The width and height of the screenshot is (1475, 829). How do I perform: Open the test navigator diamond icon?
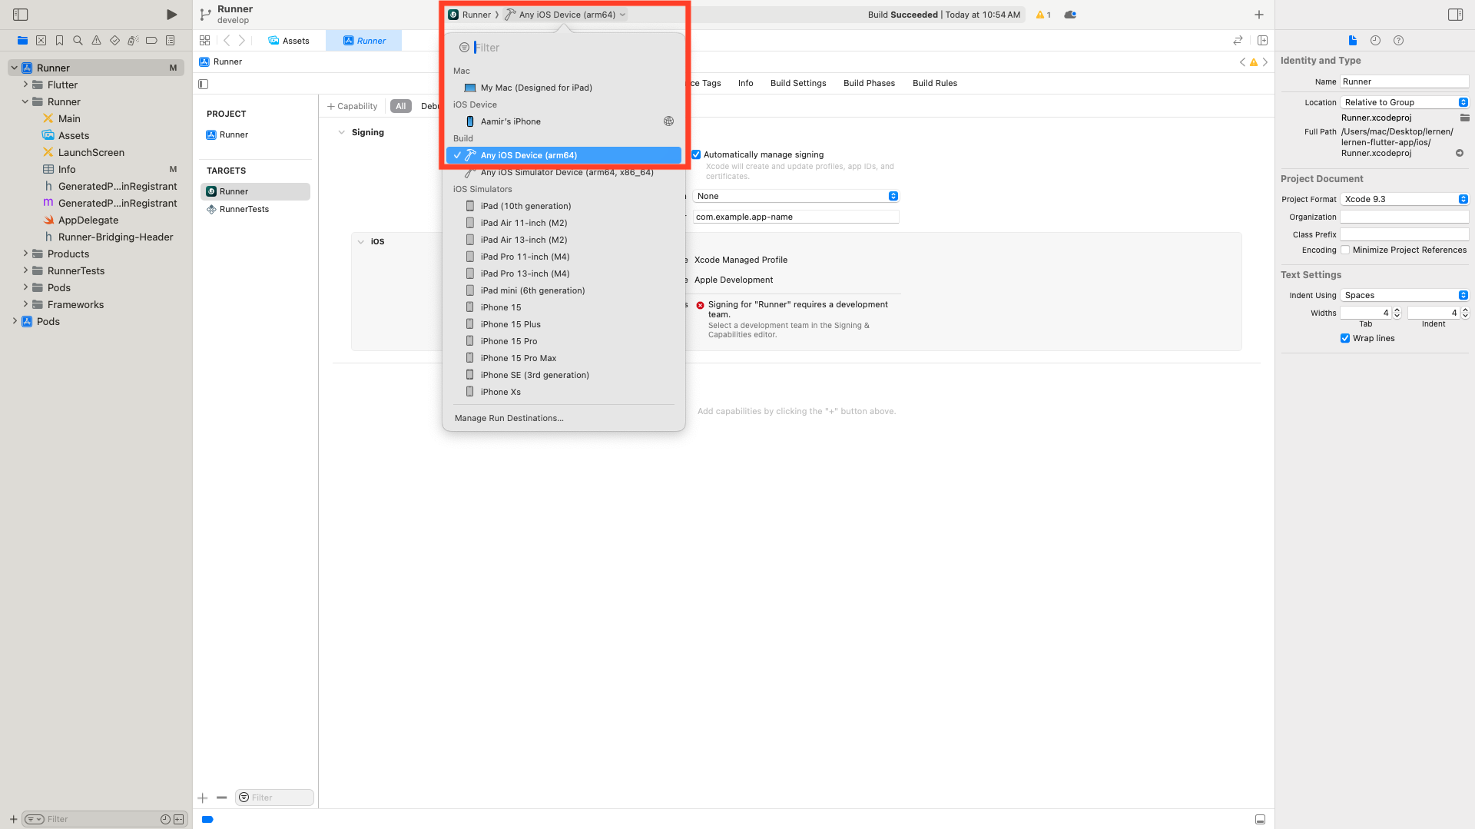(x=114, y=41)
